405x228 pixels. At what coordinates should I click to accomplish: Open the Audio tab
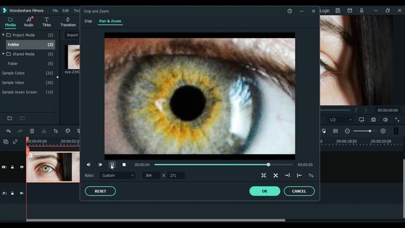coord(28,22)
